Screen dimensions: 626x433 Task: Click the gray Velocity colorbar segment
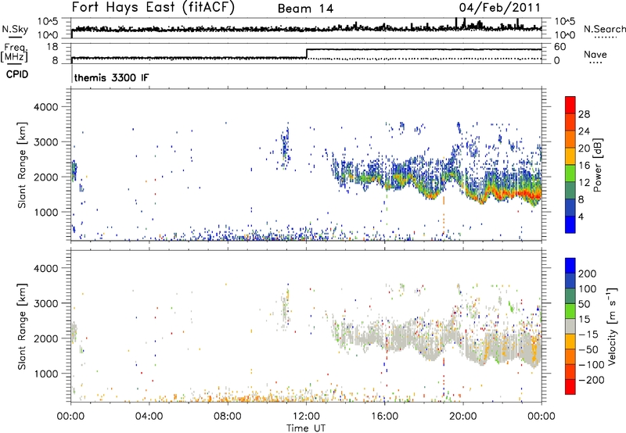point(570,327)
